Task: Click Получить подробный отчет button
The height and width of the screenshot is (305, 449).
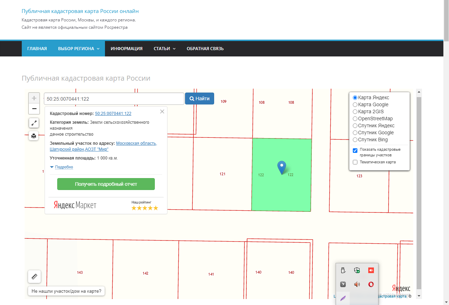Action: [106, 184]
